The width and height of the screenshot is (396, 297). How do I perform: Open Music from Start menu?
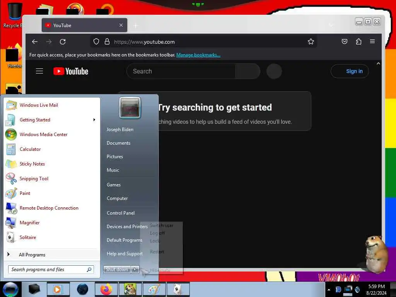click(x=113, y=170)
